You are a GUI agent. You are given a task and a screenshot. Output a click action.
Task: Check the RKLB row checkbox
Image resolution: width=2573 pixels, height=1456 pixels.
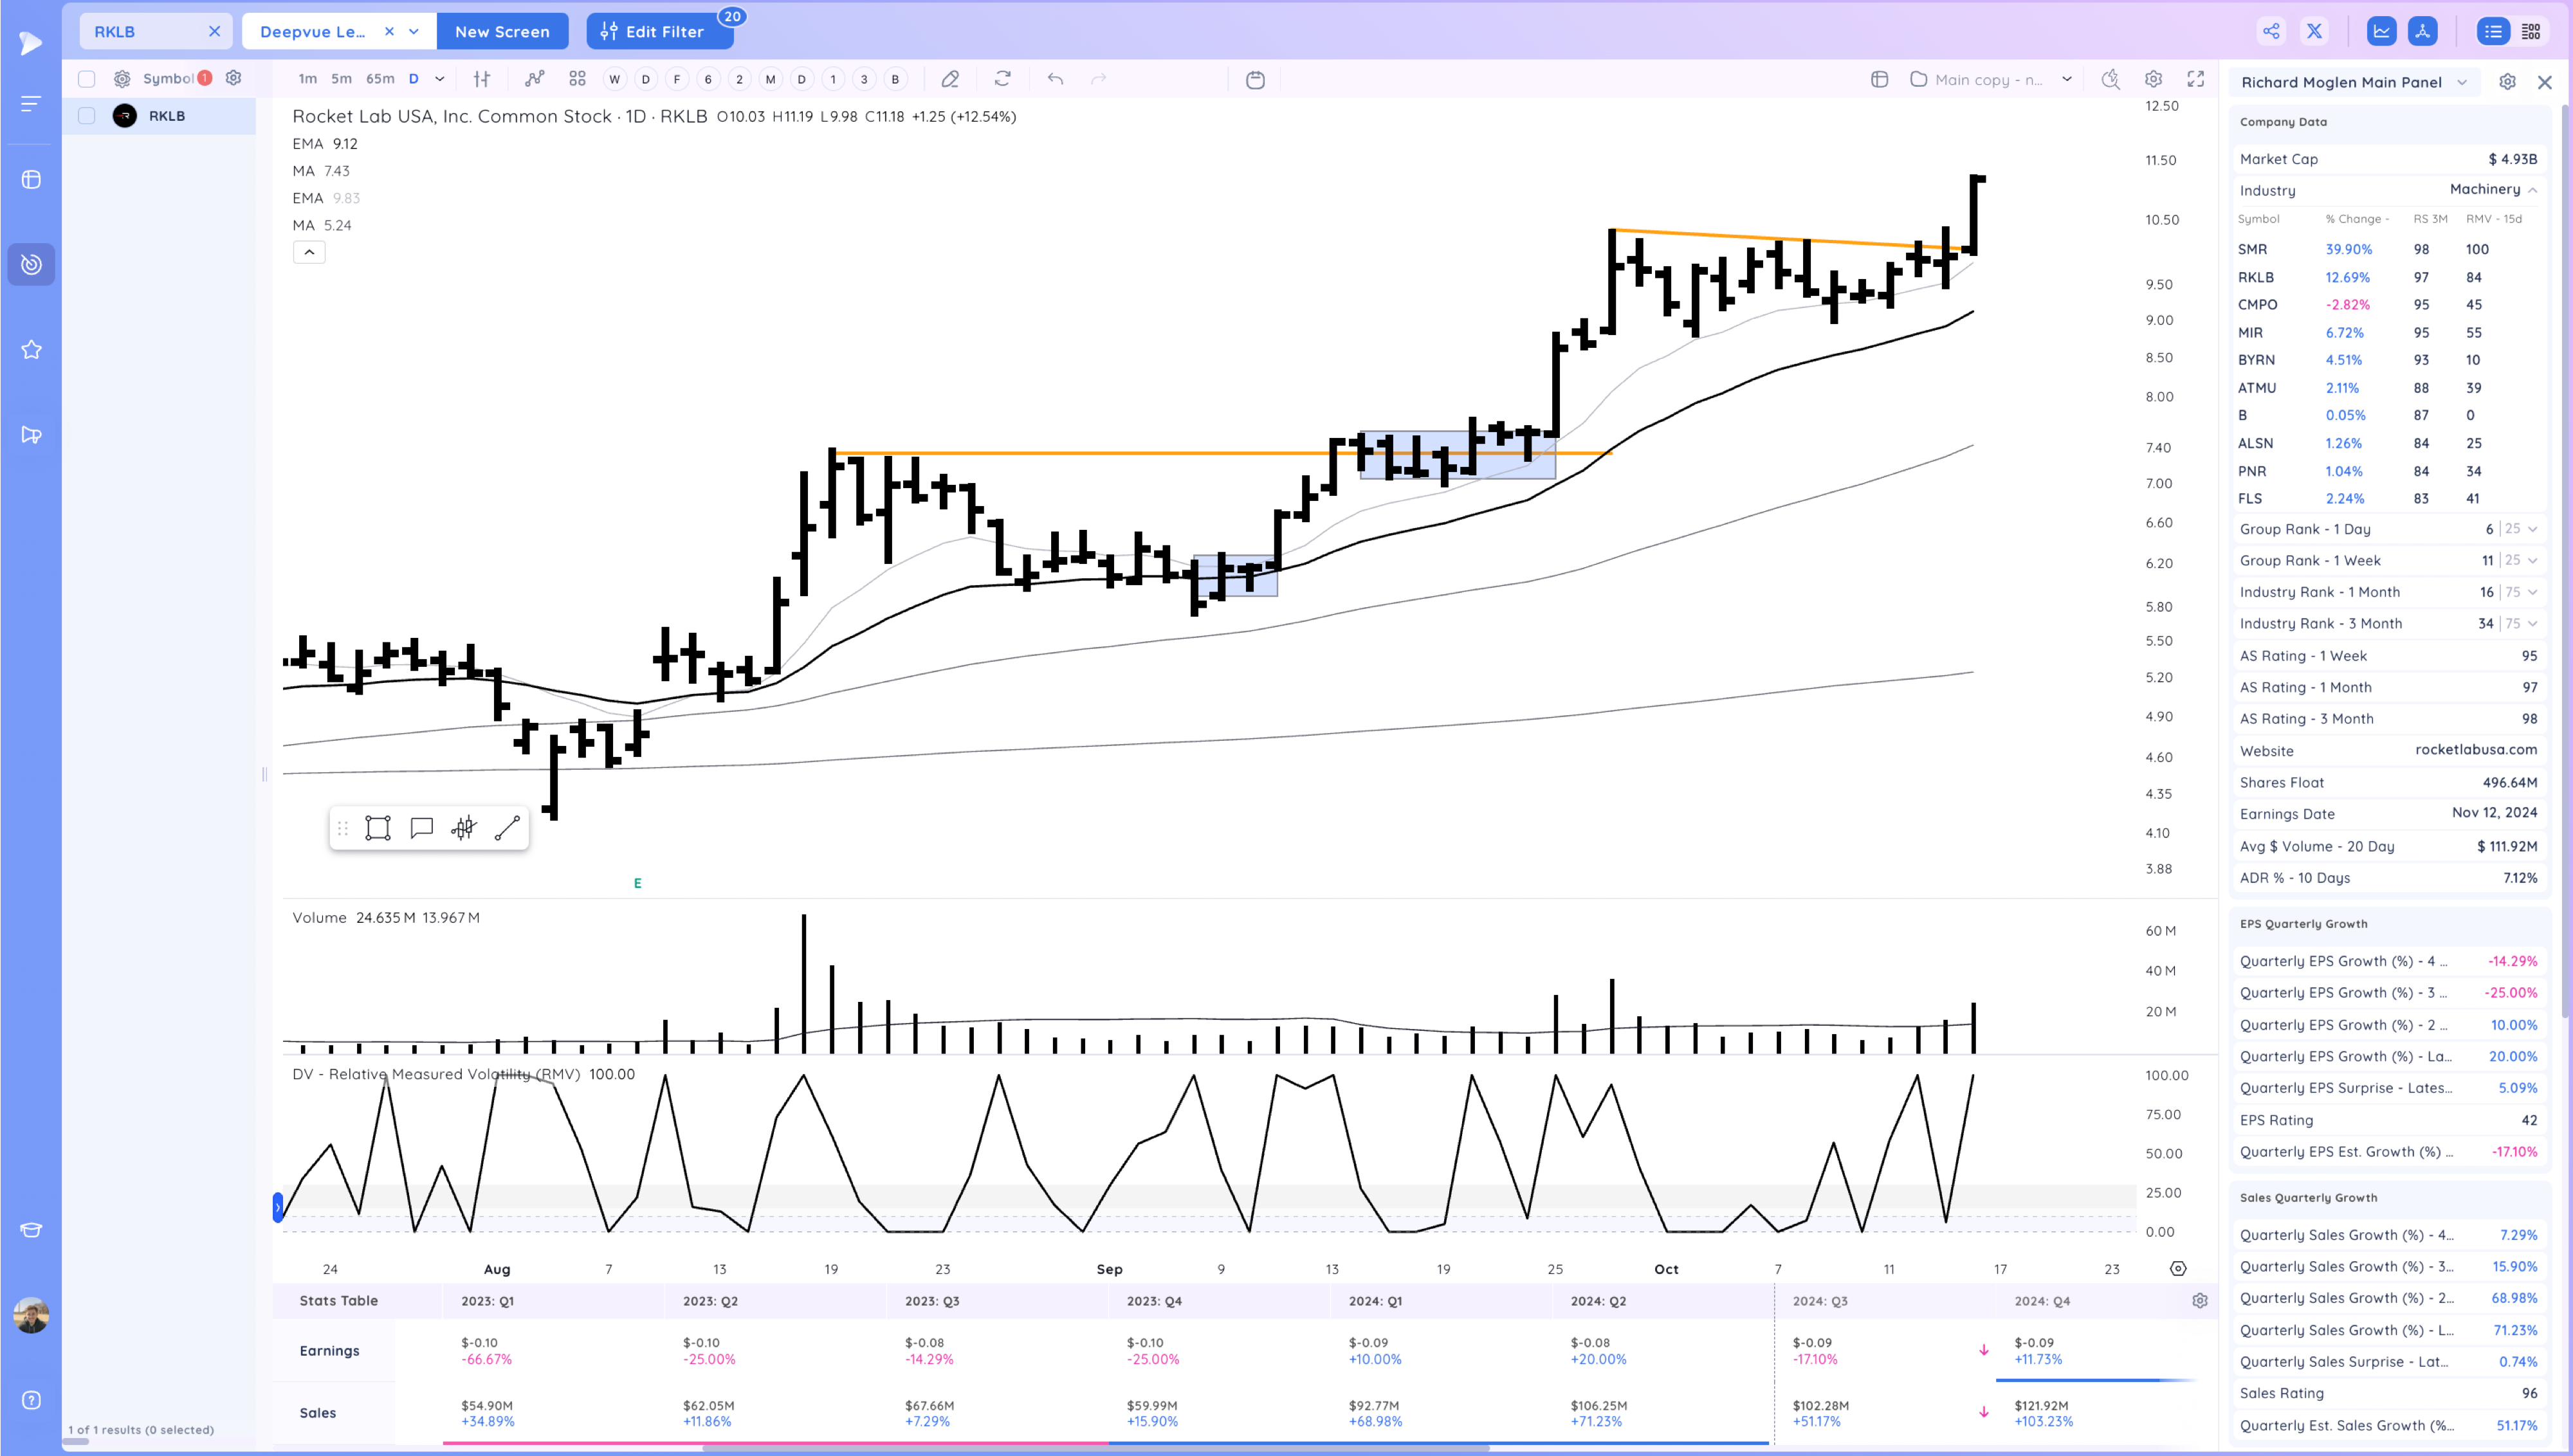[87, 116]
